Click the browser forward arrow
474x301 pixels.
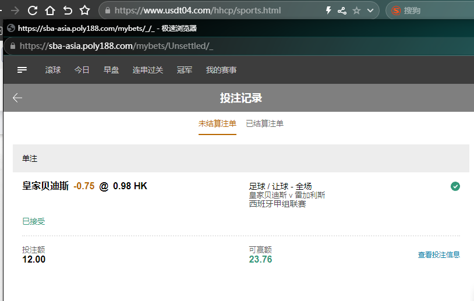tap(15, 10)
